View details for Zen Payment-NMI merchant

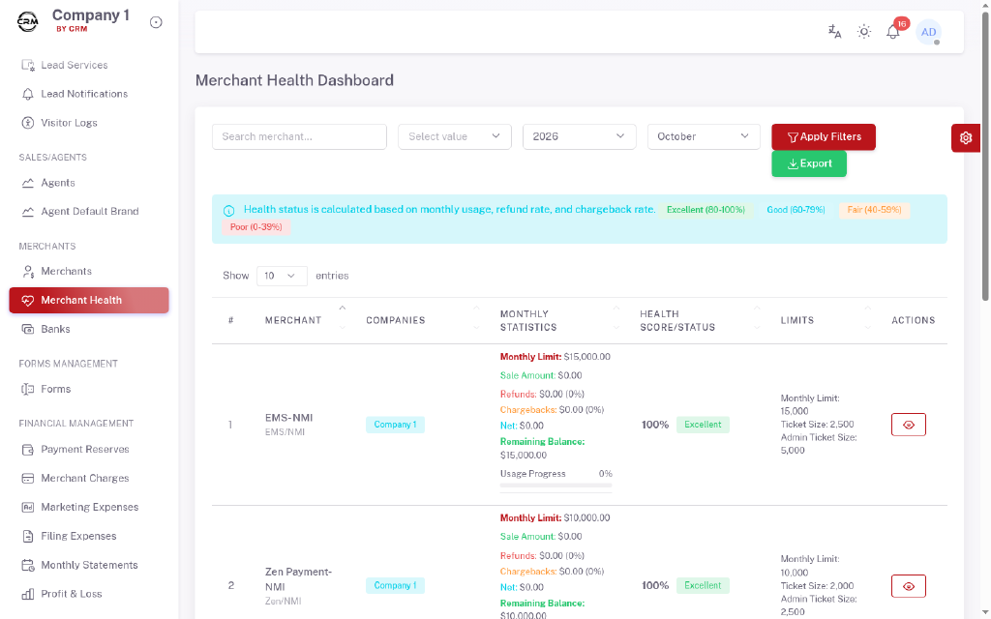(908, 586)
